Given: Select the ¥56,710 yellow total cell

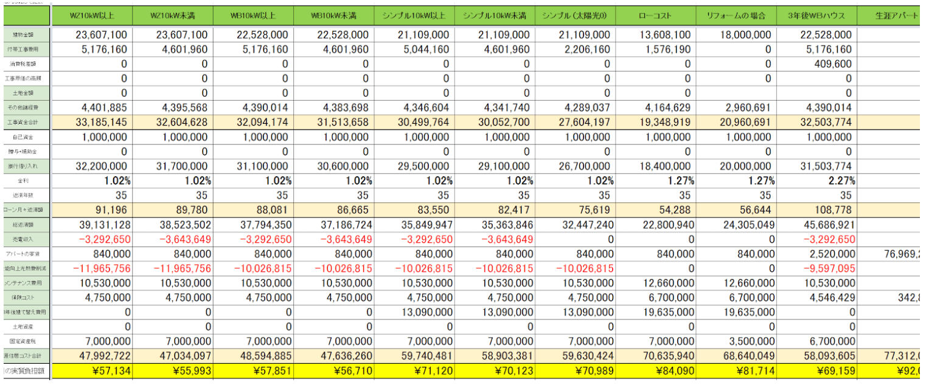Looking at the screenshot, I should point(332,370).
